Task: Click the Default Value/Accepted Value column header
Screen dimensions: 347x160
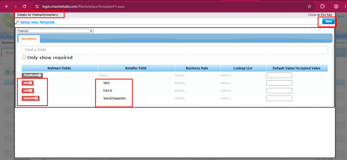Action: click(x=297, y=68)
